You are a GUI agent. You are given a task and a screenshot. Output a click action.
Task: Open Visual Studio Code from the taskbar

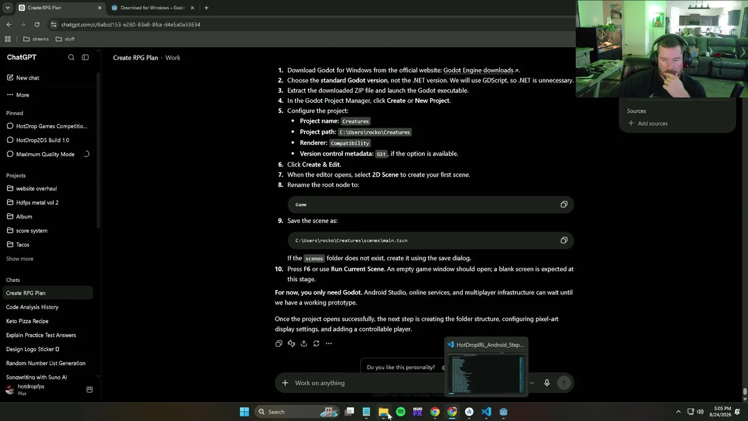coord(486,412)
